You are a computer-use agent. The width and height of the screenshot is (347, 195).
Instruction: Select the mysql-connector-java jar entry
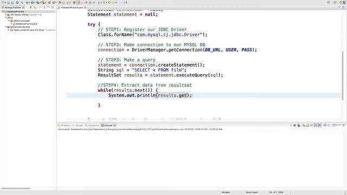(28, 30)
